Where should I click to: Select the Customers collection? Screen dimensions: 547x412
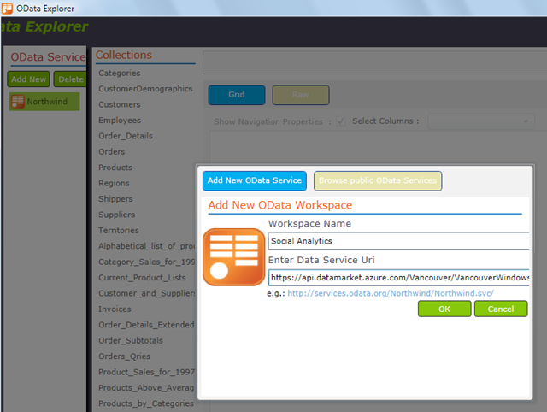pyautogui.click(x=120, y=104)
